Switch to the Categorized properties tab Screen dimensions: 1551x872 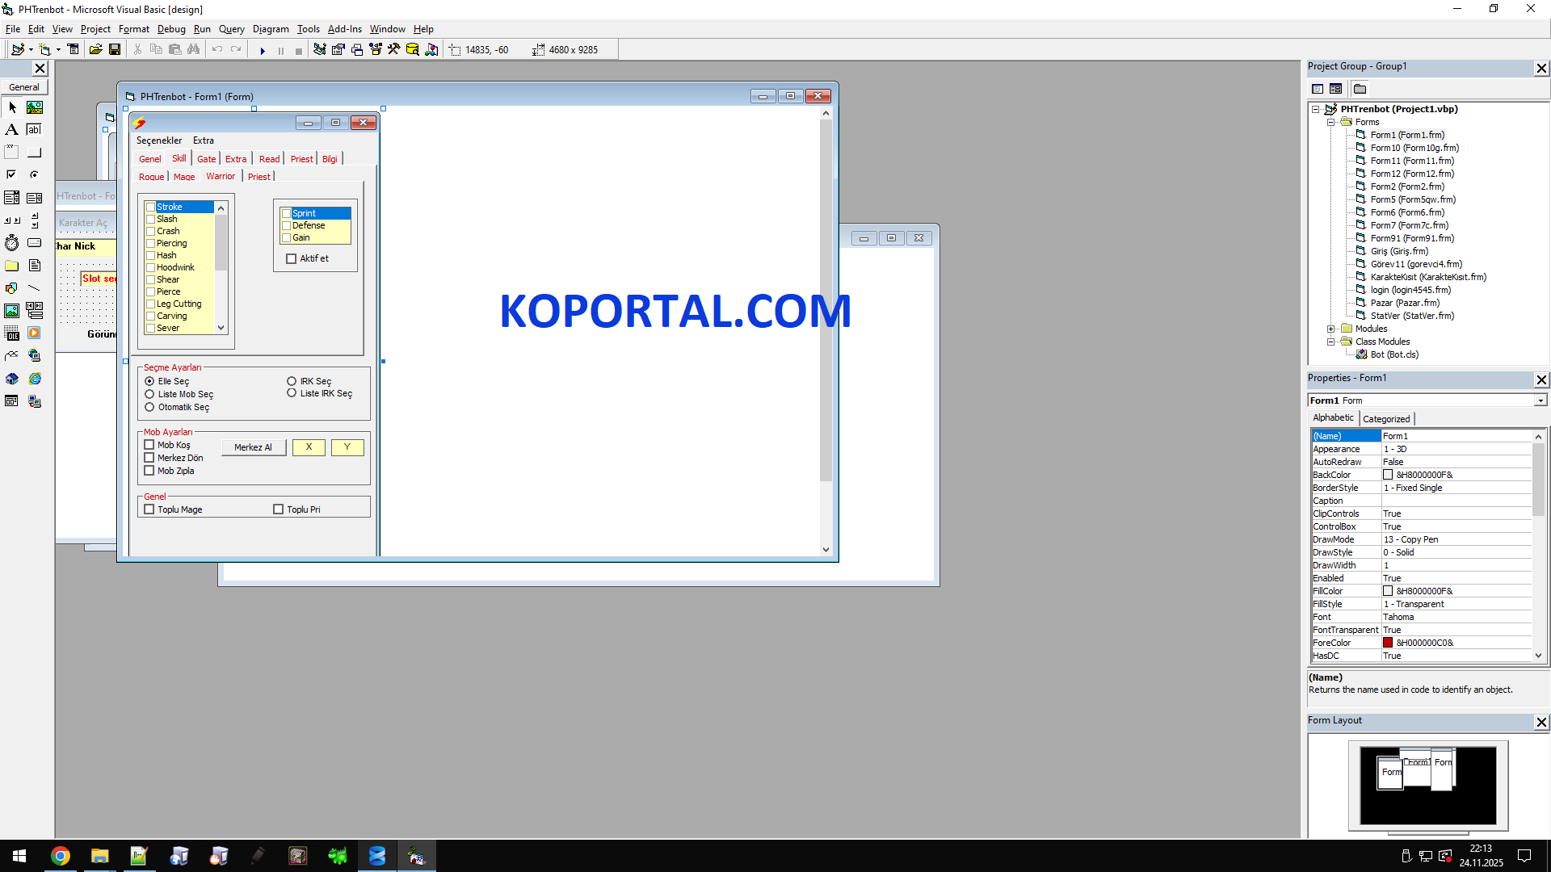[1386, 419]
